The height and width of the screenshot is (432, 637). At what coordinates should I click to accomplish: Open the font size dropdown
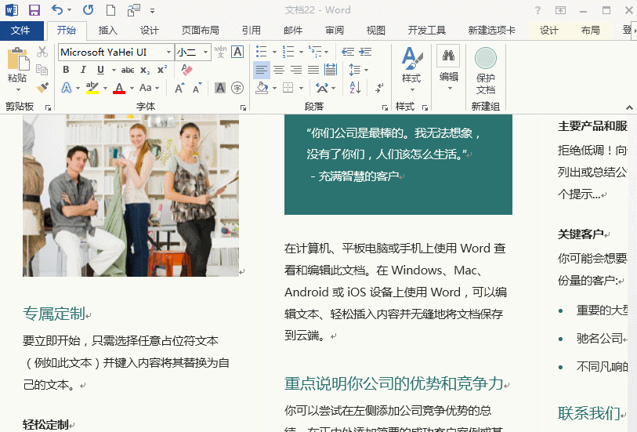click(205, 52)
